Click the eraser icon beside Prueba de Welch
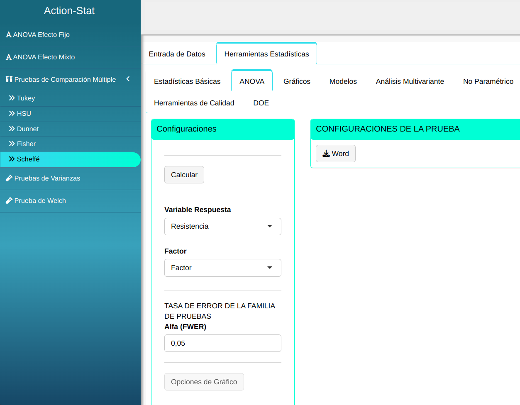The image size is (520, 405). point(9,200)
